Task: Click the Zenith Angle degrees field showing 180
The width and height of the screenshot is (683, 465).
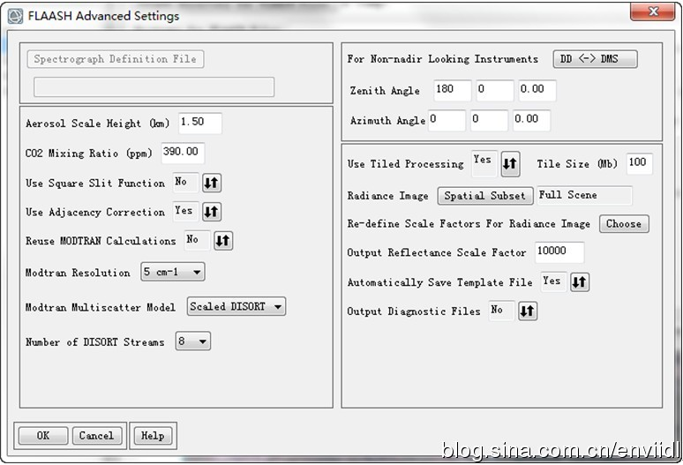Action: [x=453, y=91]
